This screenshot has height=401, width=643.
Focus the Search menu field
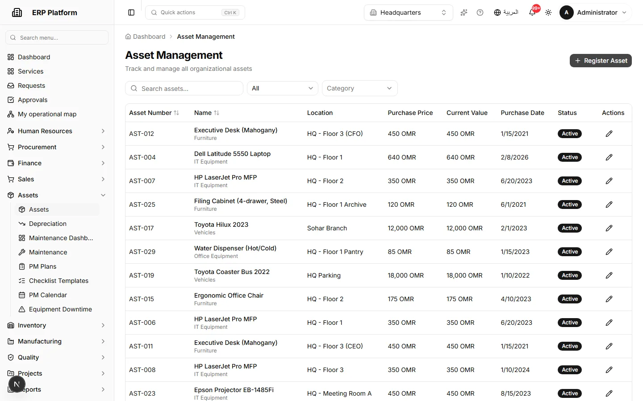pyautogui.click(x=57, y=37)
